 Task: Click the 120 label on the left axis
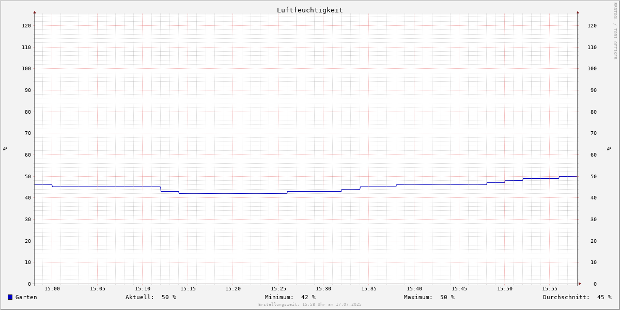coord(26,25)
